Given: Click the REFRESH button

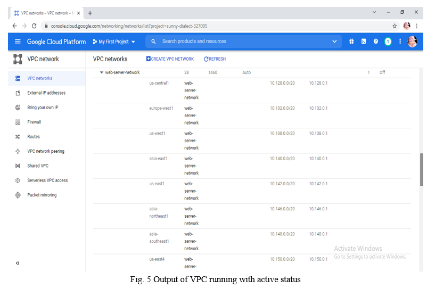Looking at the screenshot, I should pyautogui.click(x=215, y=59).
